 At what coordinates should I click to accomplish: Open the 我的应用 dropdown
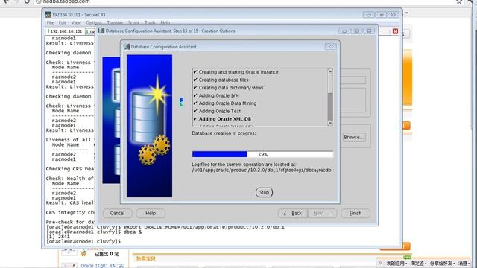pyautogui.click(x=397, y=263)
